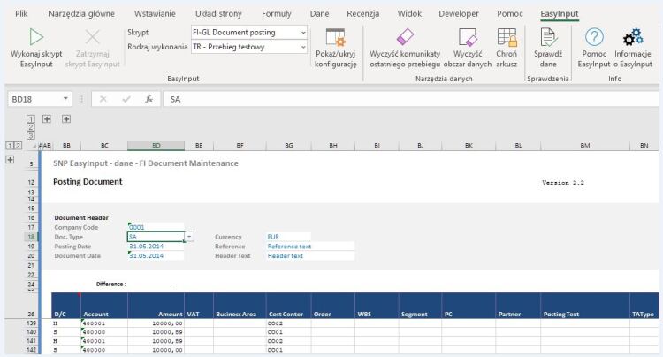
Task: Click the Sprawdź dane icon
Action: click(x=548, y=37)
